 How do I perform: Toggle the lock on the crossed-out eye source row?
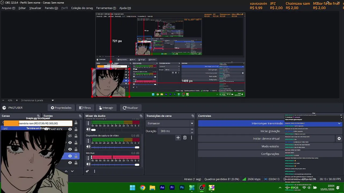click(76, 136)
